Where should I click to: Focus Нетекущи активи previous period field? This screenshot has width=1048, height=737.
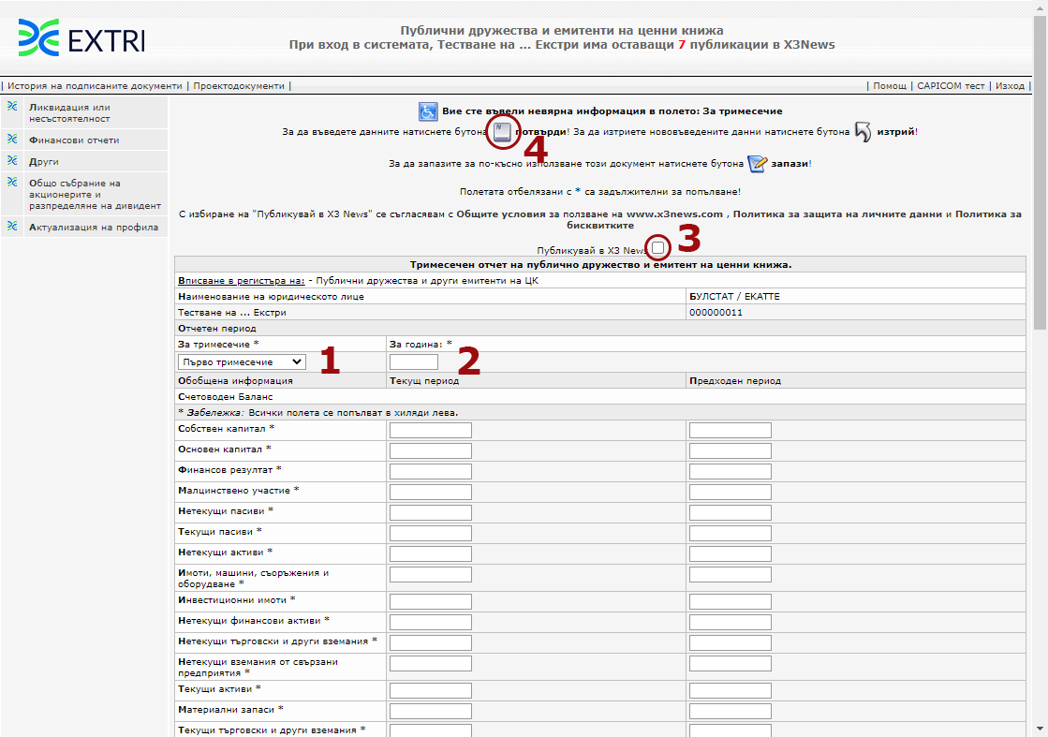[x=730, y=553]
